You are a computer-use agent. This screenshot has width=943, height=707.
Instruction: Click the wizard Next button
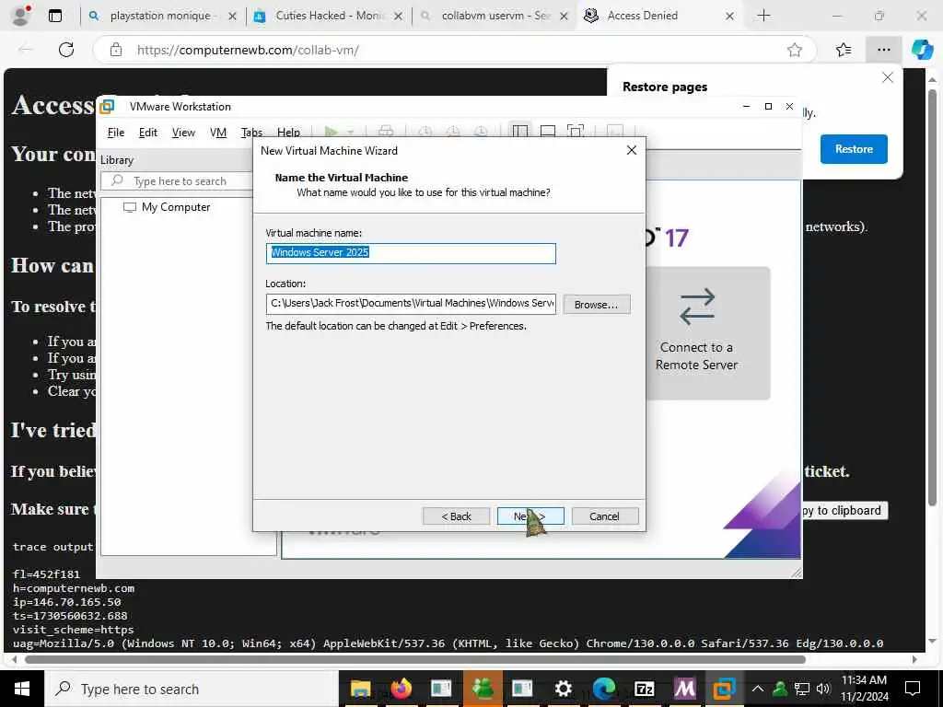[530, 516]
